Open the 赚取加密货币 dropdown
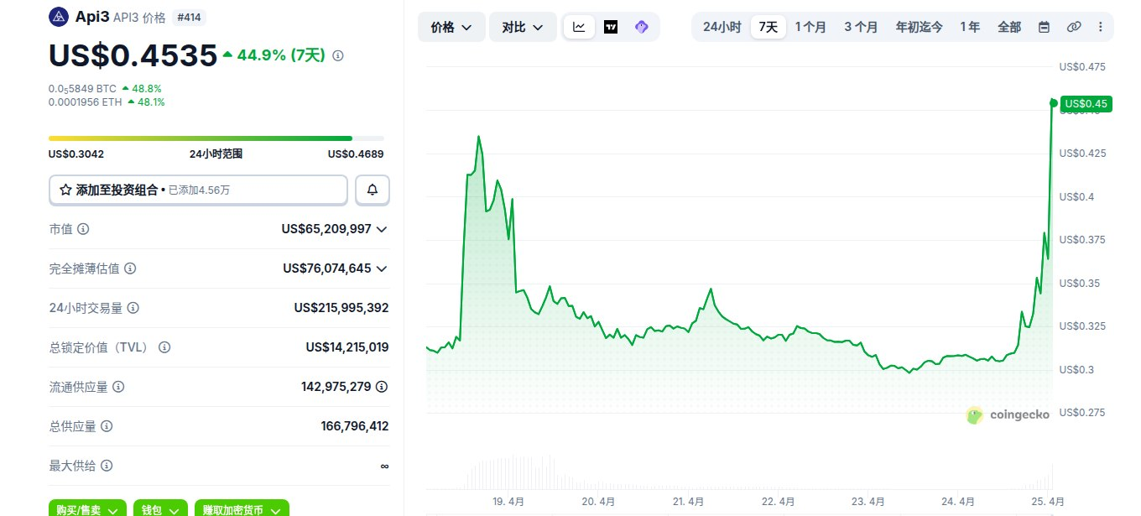Screen dimensions: 1141x516 (242, 508)
